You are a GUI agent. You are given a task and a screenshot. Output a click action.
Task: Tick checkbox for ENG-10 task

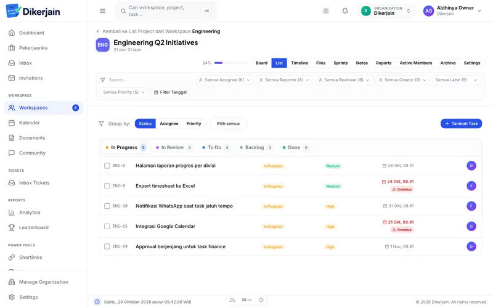click(x=107, y=206)
